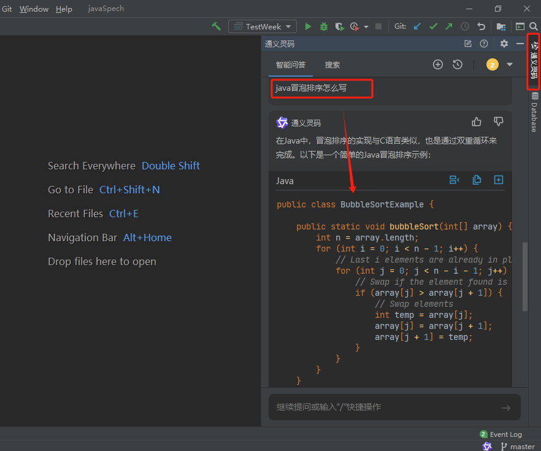Copy the Java code snippet
This screenshot has width=541, height=451.
click(x=477, y=180)
